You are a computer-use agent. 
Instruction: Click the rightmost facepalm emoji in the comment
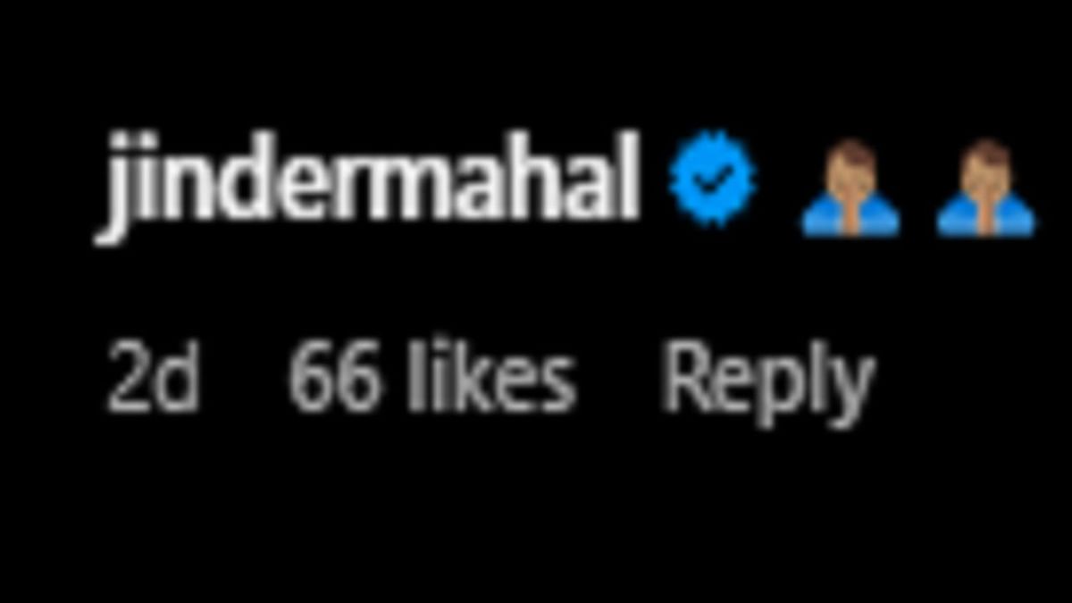(x=986, y=188)
